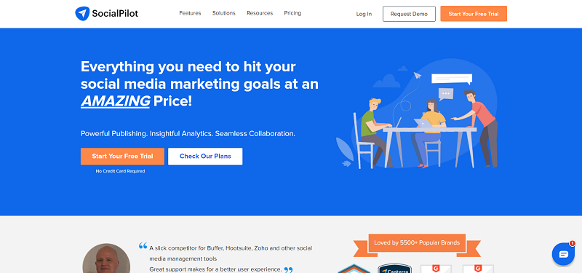The height and width of the screenshot is (273, 582).
Task: Click the Request Demo button
Action: click(x=409, y=14)
